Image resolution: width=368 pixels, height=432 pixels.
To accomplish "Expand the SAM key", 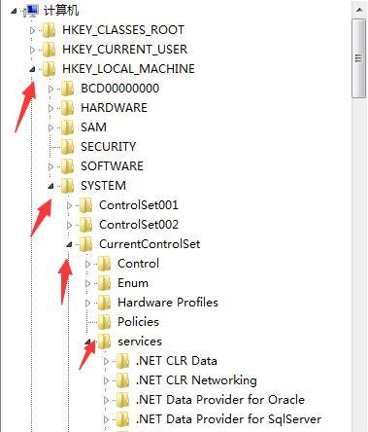I will tap(50, 127).
